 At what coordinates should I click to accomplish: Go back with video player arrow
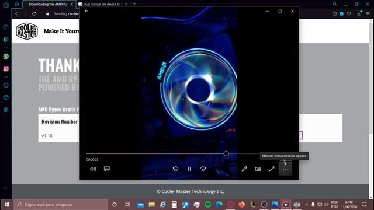point(86,11)
